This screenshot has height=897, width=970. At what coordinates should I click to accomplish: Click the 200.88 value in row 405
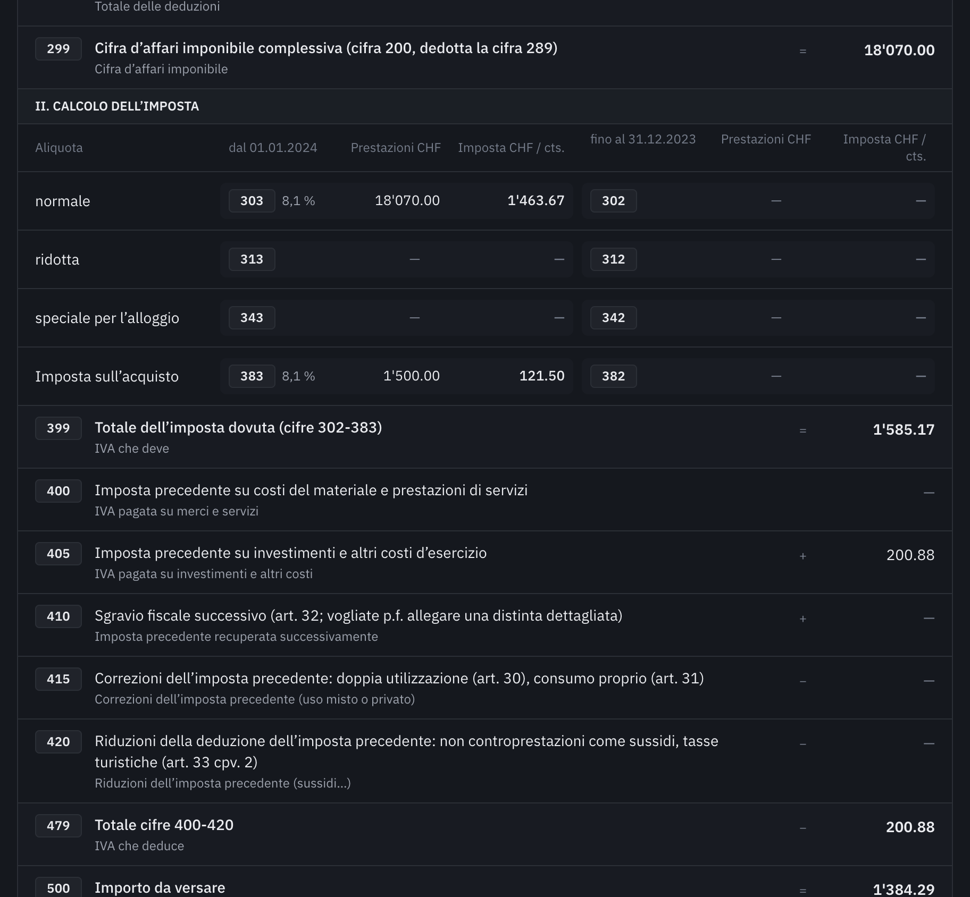(910, 555)
